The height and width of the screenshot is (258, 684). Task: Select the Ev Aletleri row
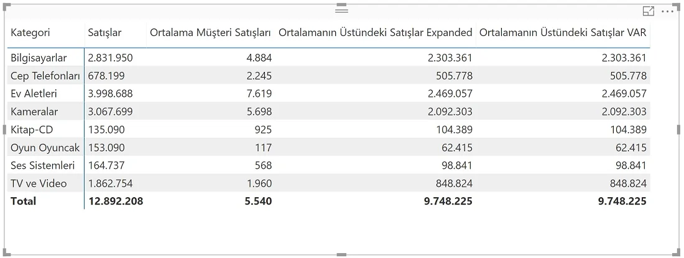click(x=328, y=93)
